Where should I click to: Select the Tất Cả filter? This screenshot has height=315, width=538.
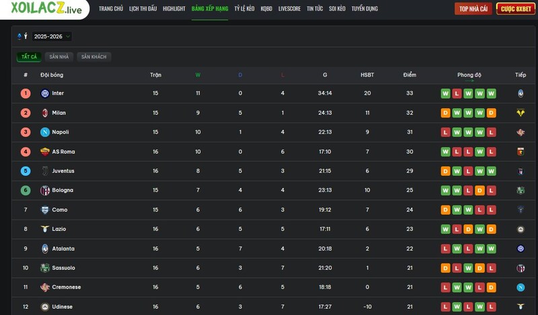(x=29, y=57)
